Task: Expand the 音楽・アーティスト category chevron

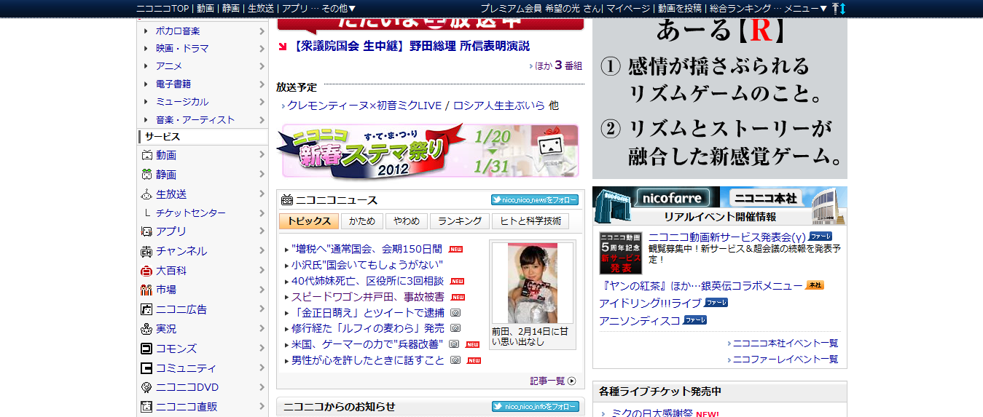Action: click(x=262, y=120)
